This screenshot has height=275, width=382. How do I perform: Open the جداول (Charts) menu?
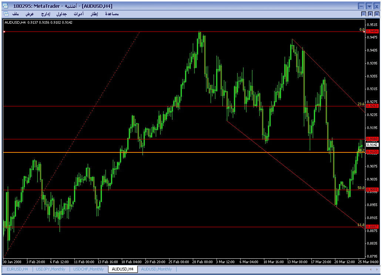[61, 14]
